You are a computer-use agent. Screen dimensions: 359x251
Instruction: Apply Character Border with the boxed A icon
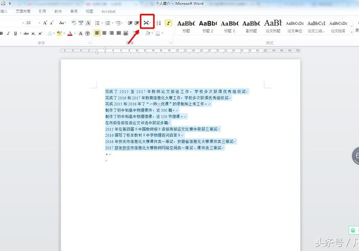[x=88, y=23]
